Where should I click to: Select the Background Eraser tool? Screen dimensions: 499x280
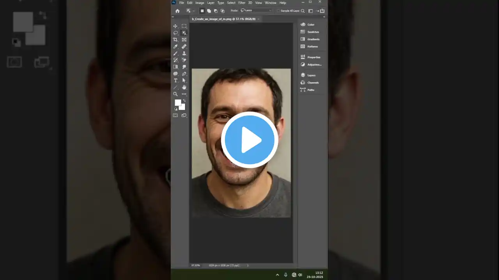pyautogui.click(x=184, y=60)
